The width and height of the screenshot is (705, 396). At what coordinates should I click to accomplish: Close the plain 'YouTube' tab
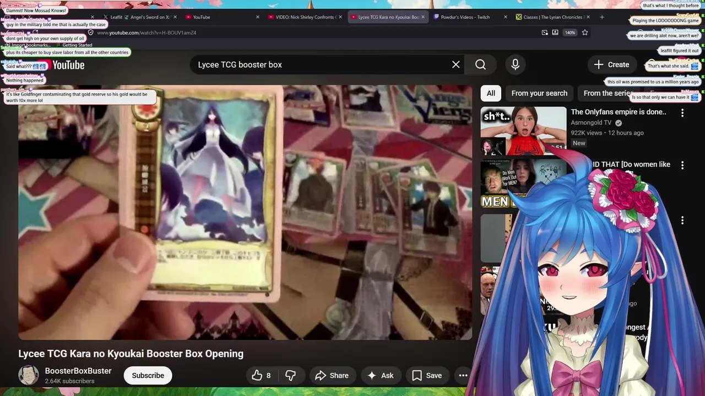tap(257, 17)
